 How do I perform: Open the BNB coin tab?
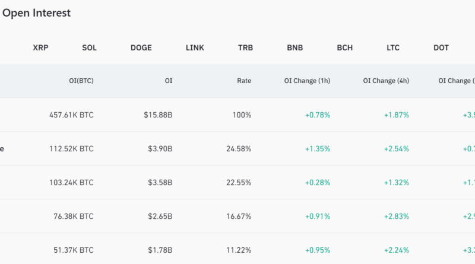294,47
